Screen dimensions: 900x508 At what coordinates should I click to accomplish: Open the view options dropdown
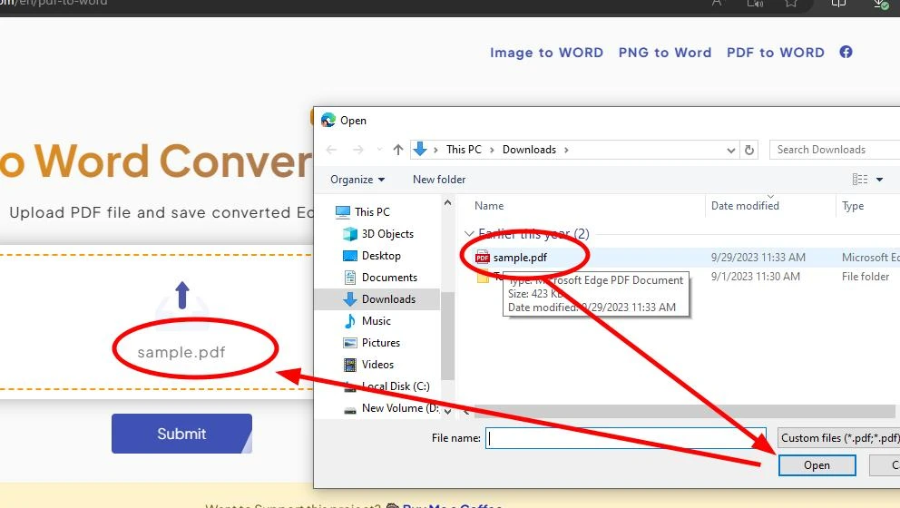pos(879,180)
